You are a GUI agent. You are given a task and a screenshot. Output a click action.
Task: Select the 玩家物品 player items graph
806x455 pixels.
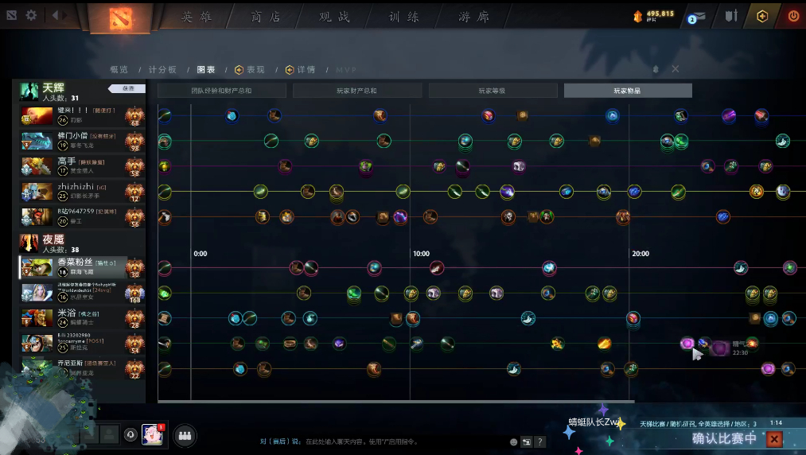coord(628,91)
